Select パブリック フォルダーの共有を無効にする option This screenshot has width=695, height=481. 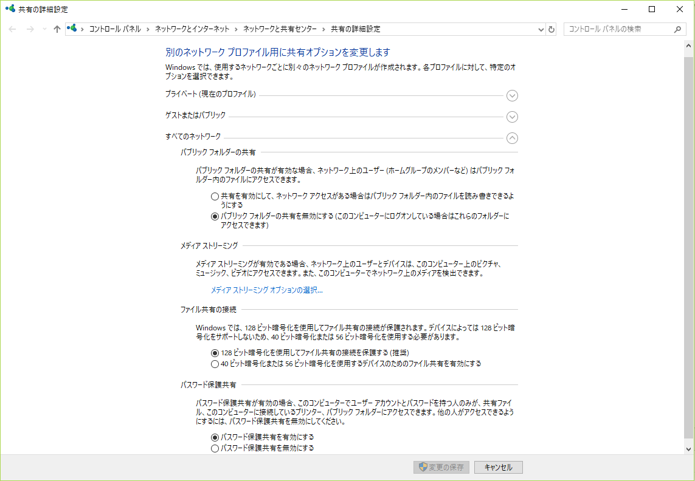pyautogui.click(x=214, y=216)
